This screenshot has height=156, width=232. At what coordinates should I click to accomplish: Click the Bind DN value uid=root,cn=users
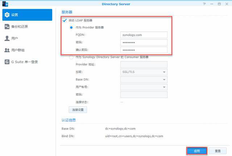[x=134, y=136]
